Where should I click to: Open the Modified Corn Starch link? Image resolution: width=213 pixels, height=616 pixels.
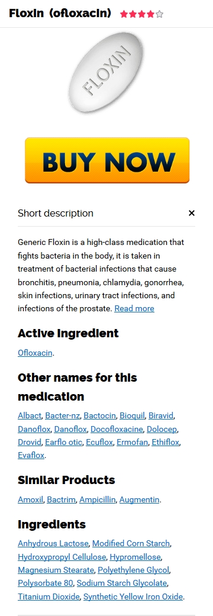click(x=131, y=544)
